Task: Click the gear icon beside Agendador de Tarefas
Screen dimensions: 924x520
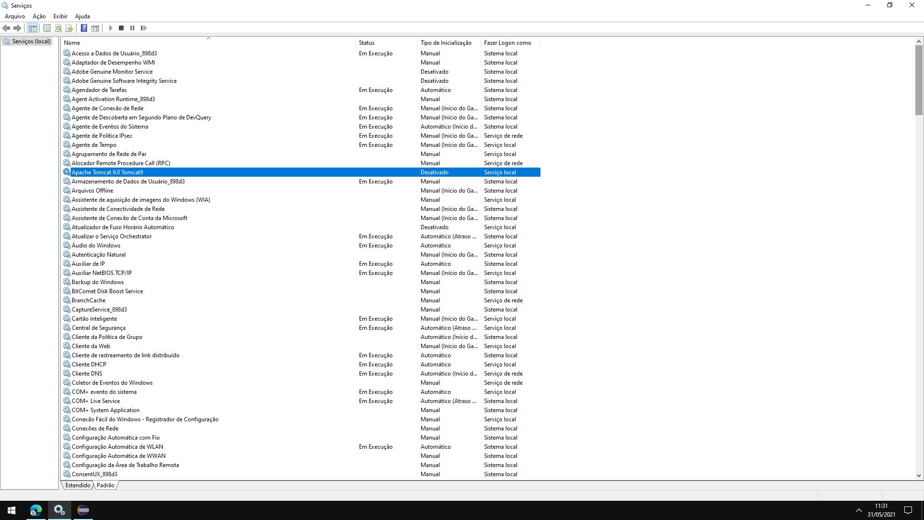Action: [67, 90]
